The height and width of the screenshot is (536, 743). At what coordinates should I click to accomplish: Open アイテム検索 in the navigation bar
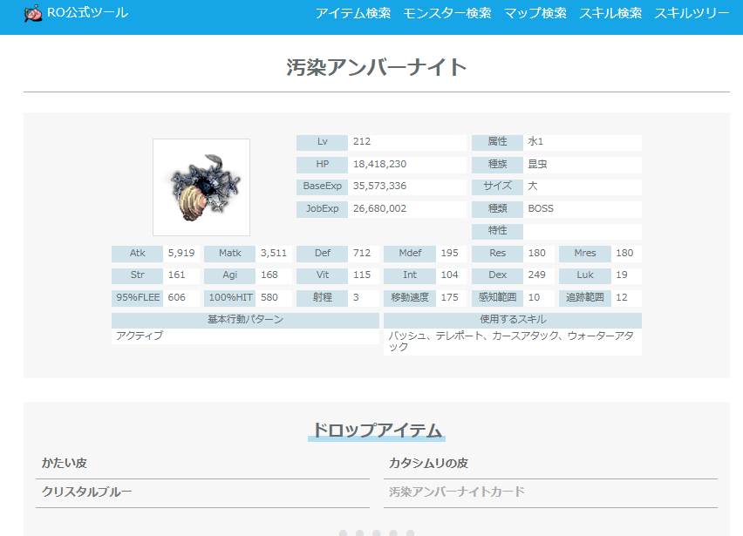(353, 13)
